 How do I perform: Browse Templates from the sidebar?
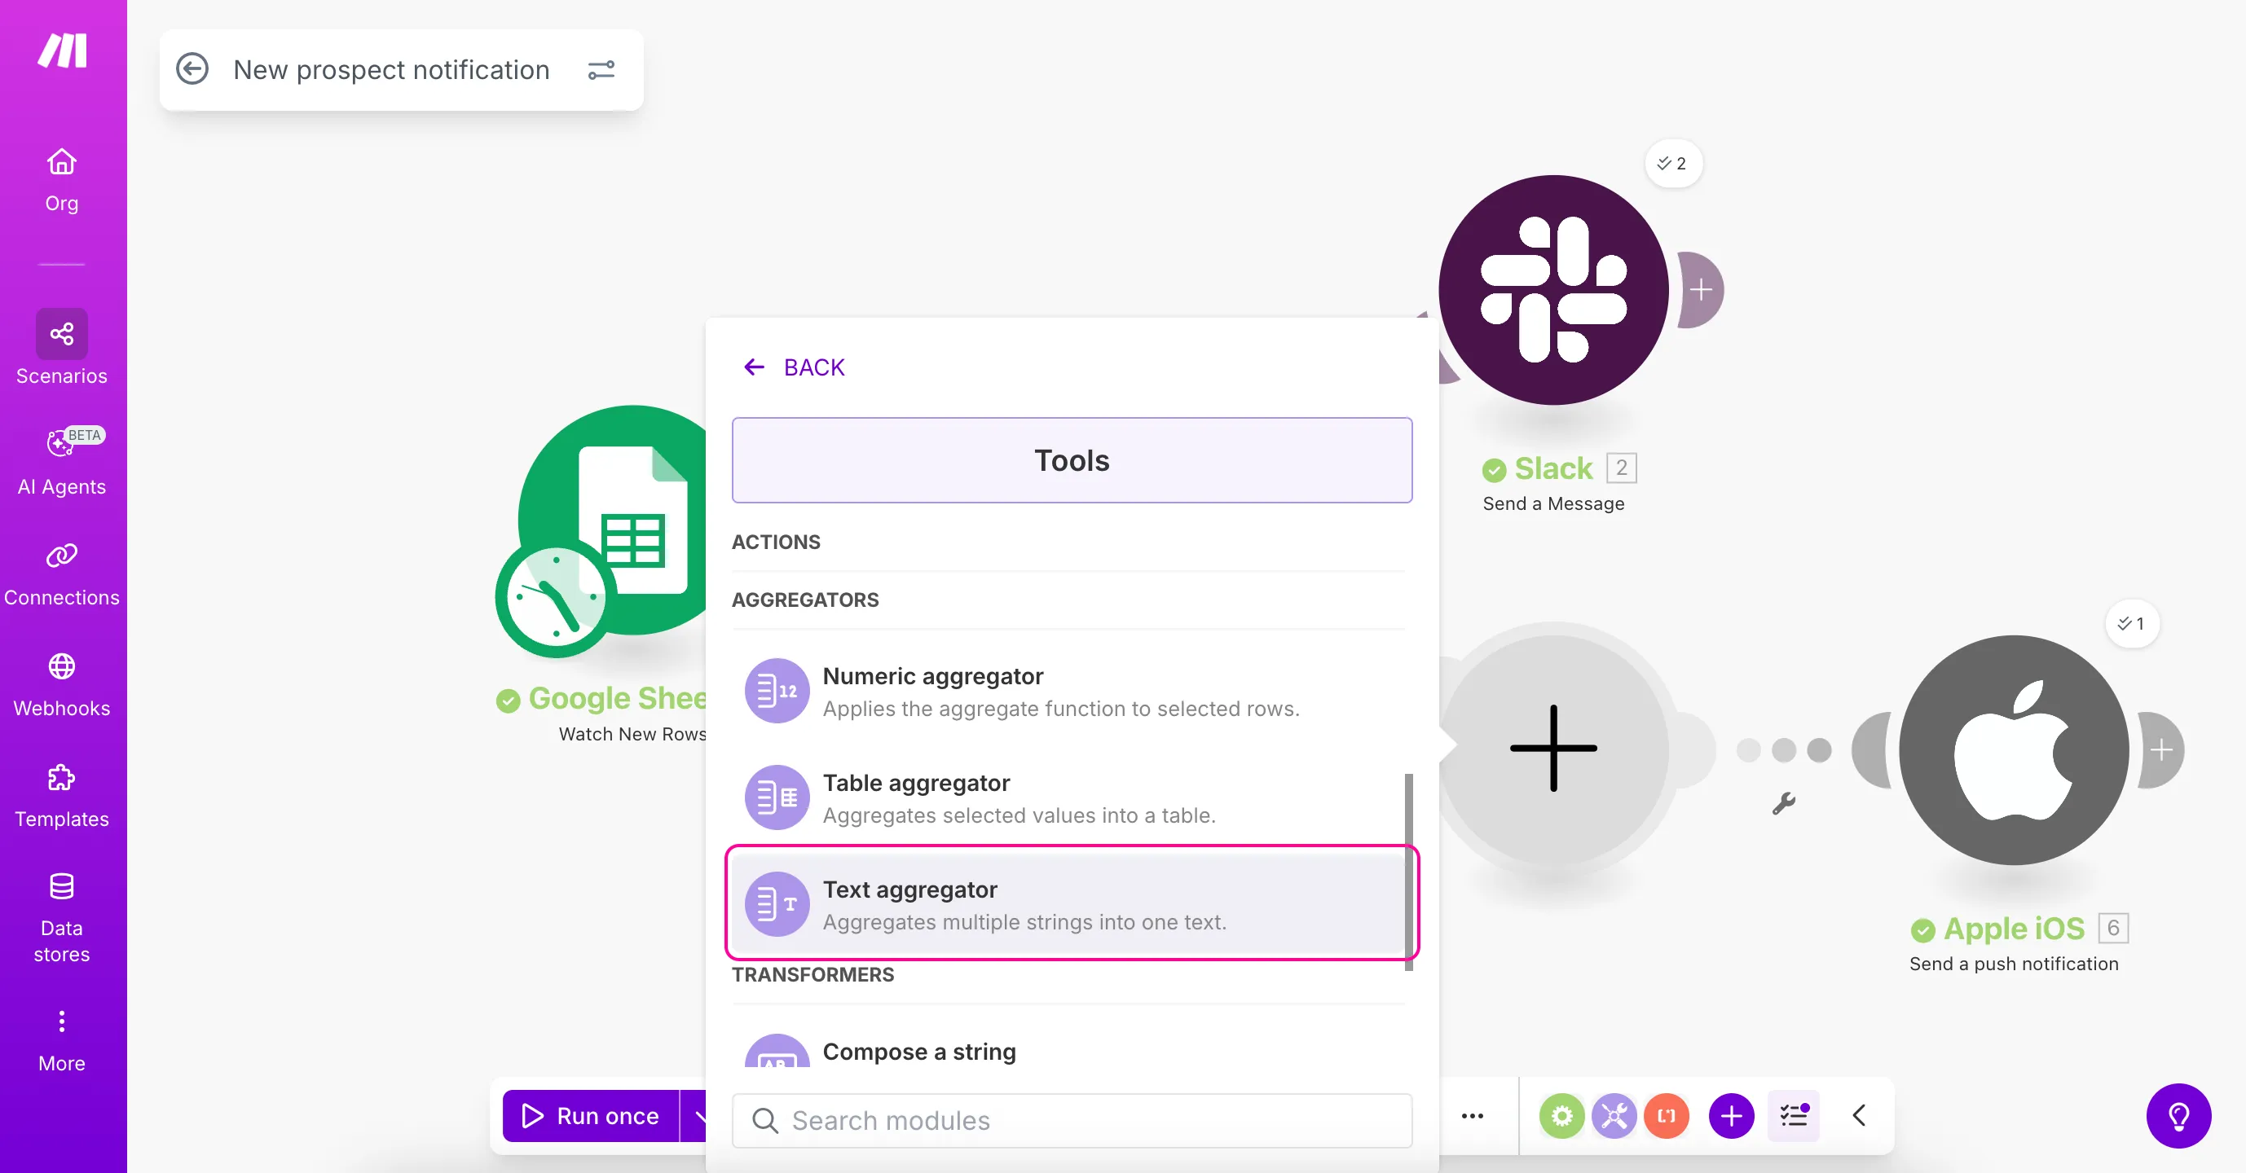61,796
